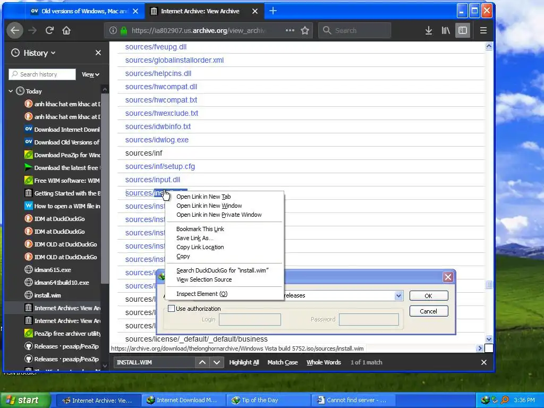544x408 pixels.
Task: Open 'How to open a WIM file' history entry
Action: (63, 206)
